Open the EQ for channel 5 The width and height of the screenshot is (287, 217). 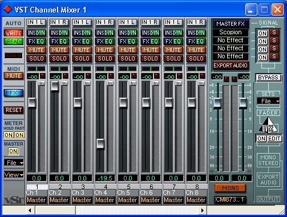(131, 42)
